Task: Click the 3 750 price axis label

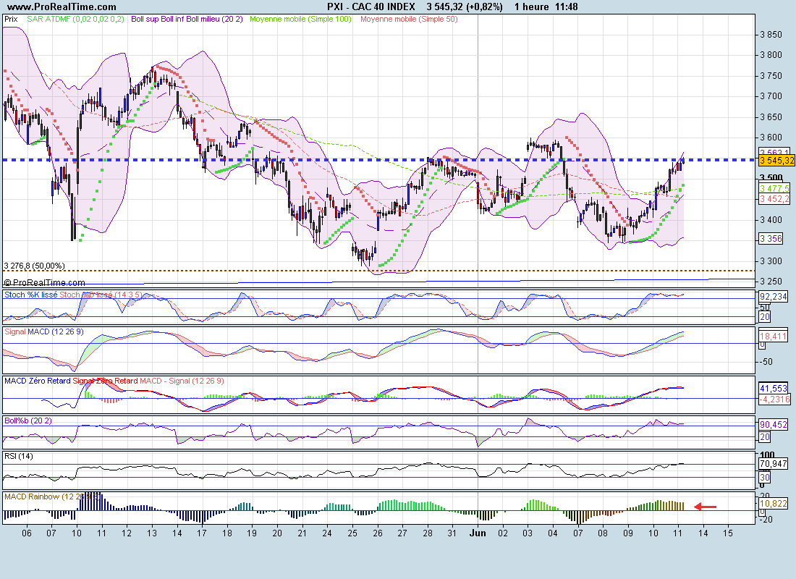Action: (x=771, y=76)
